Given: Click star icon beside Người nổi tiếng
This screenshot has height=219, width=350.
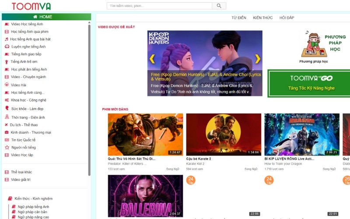Looking at the screenshot, I should 7,147.
